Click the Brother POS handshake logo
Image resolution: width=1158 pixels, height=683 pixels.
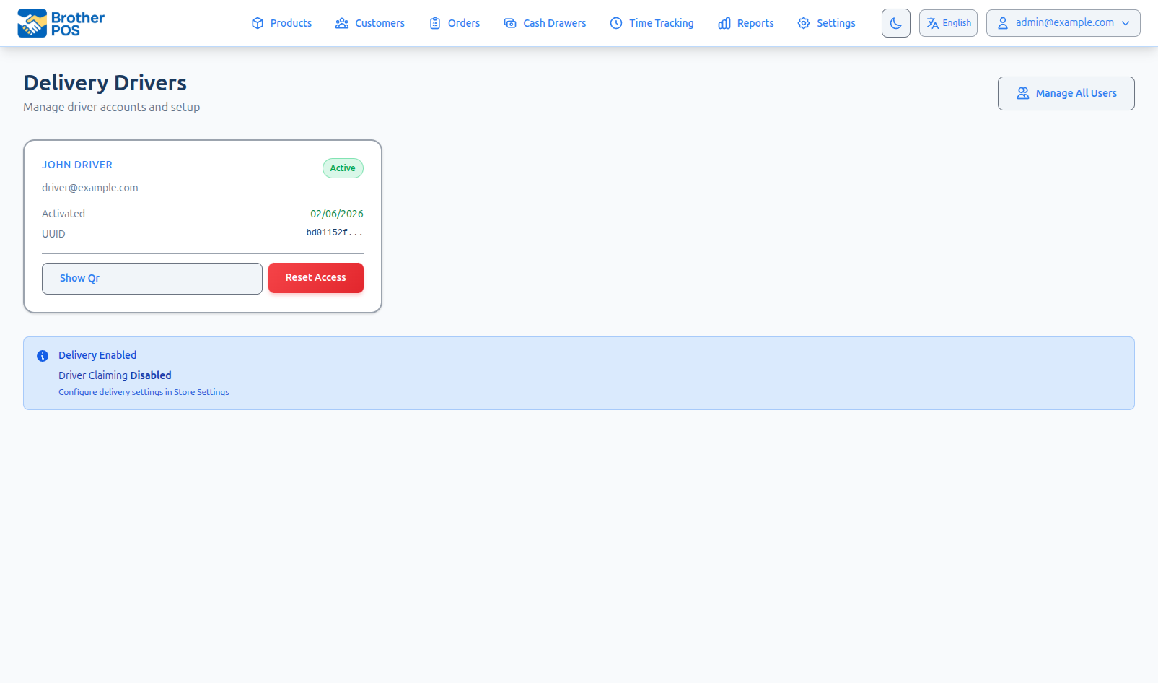(x=32, y=23)
